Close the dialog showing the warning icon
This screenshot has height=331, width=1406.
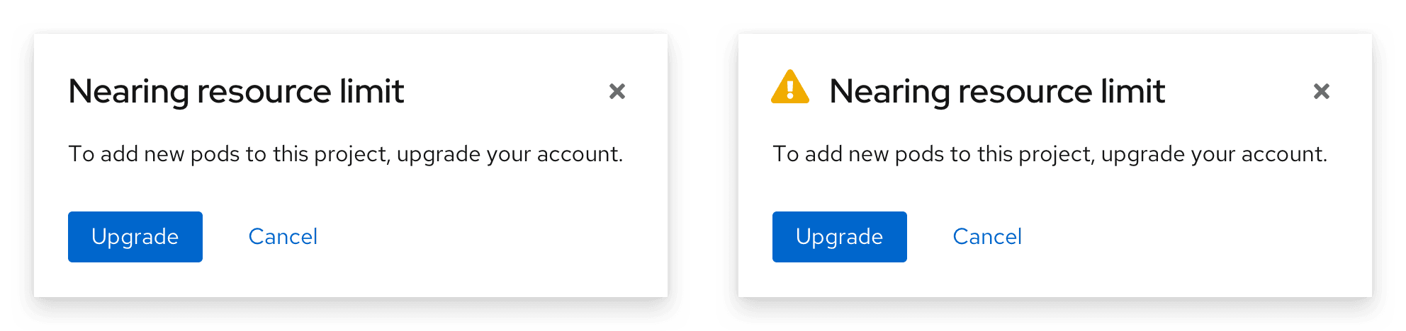coord(1321,91)
